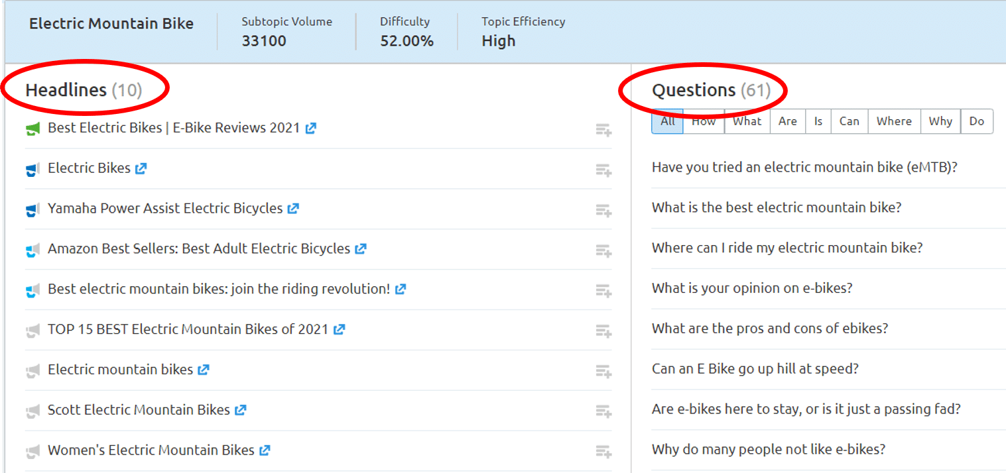Viewport: 1006px width, 473px height.
Task: Filter questions by Can
Action: [849, 121]
